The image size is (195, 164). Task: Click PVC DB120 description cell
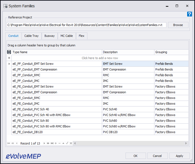coord(128,132)
